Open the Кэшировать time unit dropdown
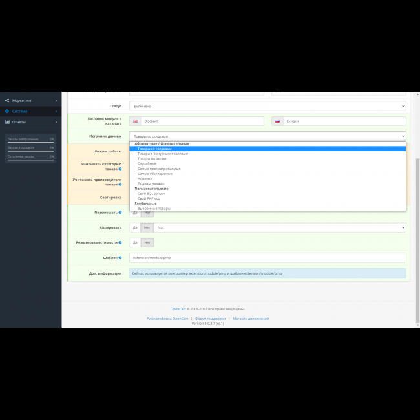This screenshot has height=420, width=420. [x=280, y=227]
